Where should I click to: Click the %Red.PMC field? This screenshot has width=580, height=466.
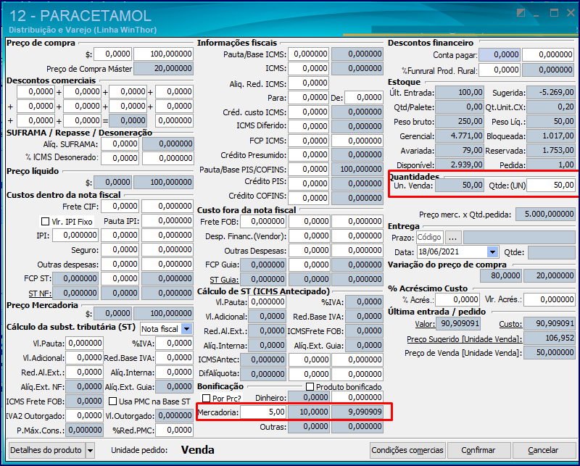(x=174, y=430)
